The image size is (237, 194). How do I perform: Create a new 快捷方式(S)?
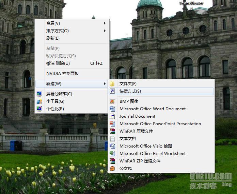161,91
